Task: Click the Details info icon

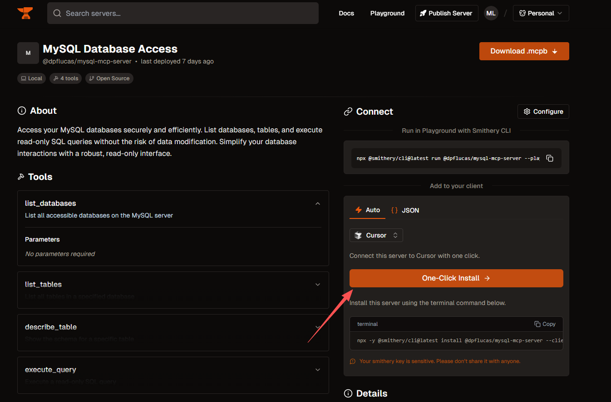Action: coord(348,393)
